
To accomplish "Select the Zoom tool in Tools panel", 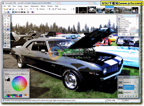I will click(8, 24).
